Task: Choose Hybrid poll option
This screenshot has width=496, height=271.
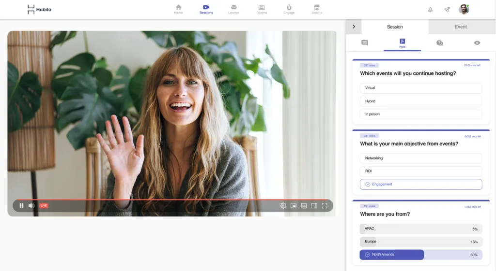Action: point(421,101)
